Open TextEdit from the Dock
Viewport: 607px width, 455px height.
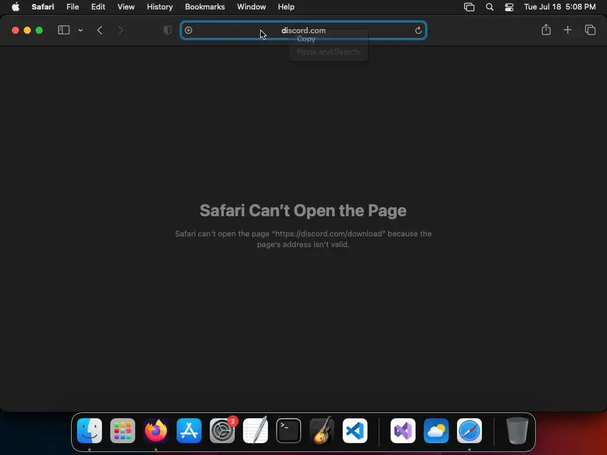pos(255,431)
